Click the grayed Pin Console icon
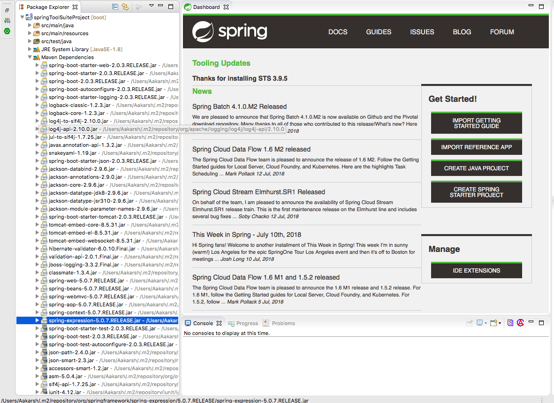Screen dimensions: 554x403 click(470, 323)
